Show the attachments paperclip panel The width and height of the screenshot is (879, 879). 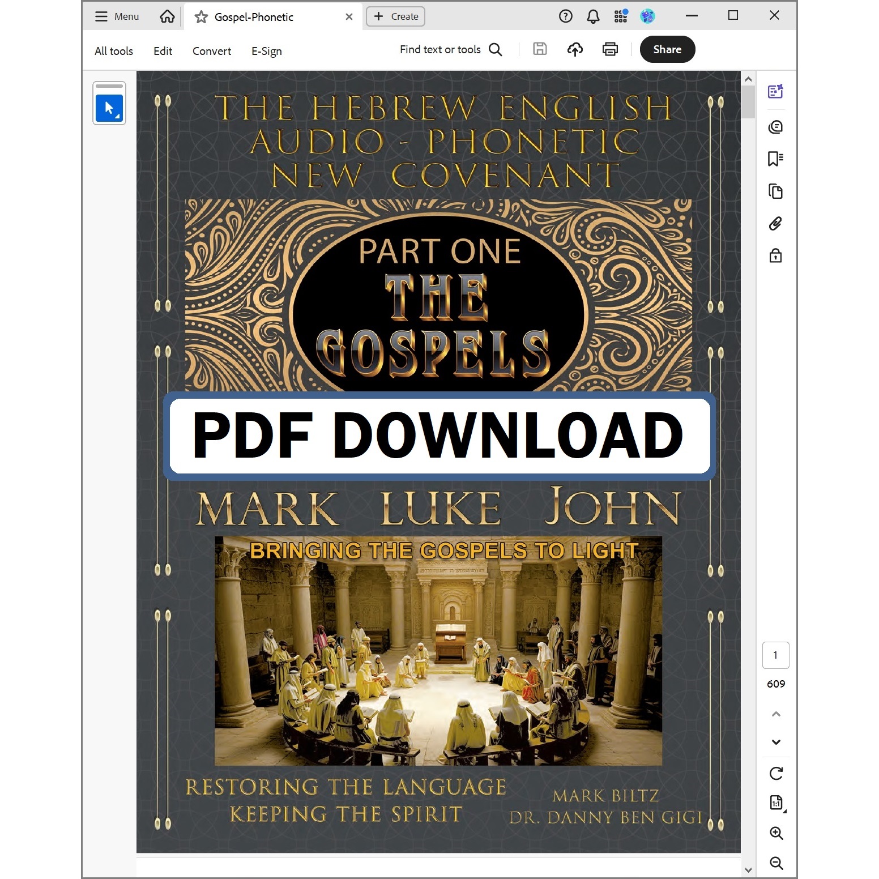tap(775, 224)
